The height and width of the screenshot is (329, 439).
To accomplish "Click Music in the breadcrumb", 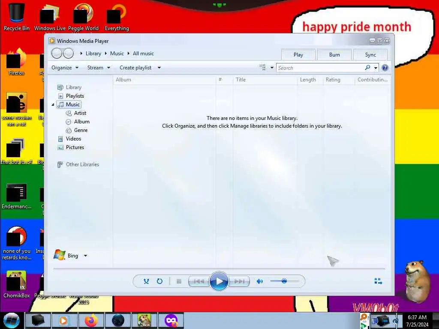I will point(117,54).
